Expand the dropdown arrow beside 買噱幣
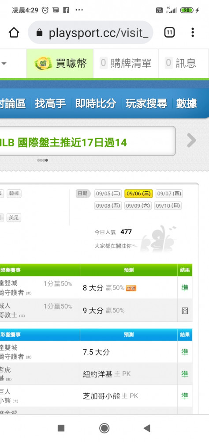This screenshot has height=442, width=209. click(x=4, y=63)
